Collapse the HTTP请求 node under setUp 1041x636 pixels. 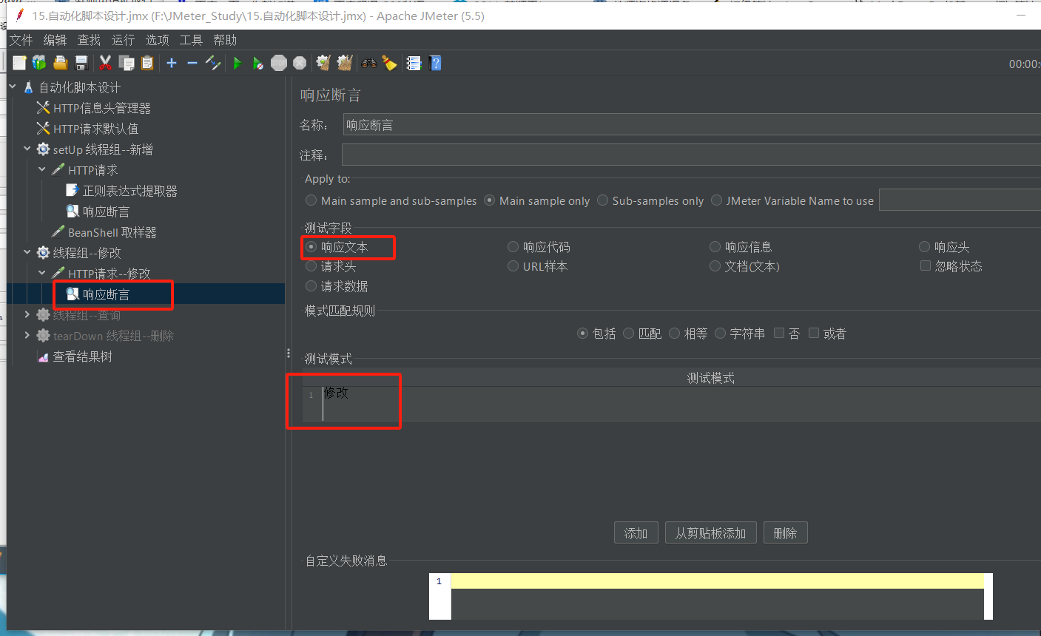42,170
